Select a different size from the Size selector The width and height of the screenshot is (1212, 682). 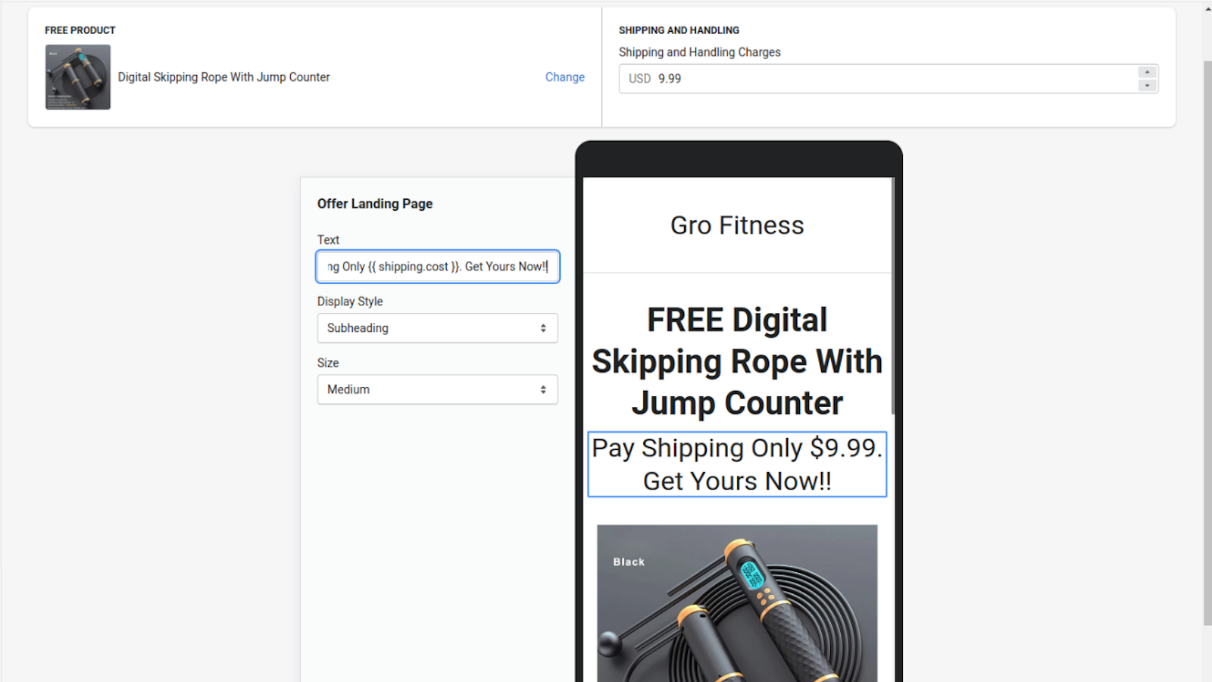pos(437,389)
